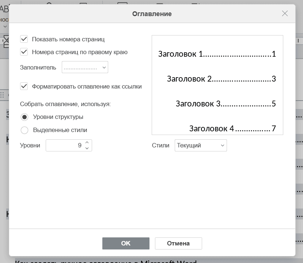Toggle Показать номера страниц checkbox
This screenshot has height=263, width=303.
pyautogui.click(x=24, y=39)
